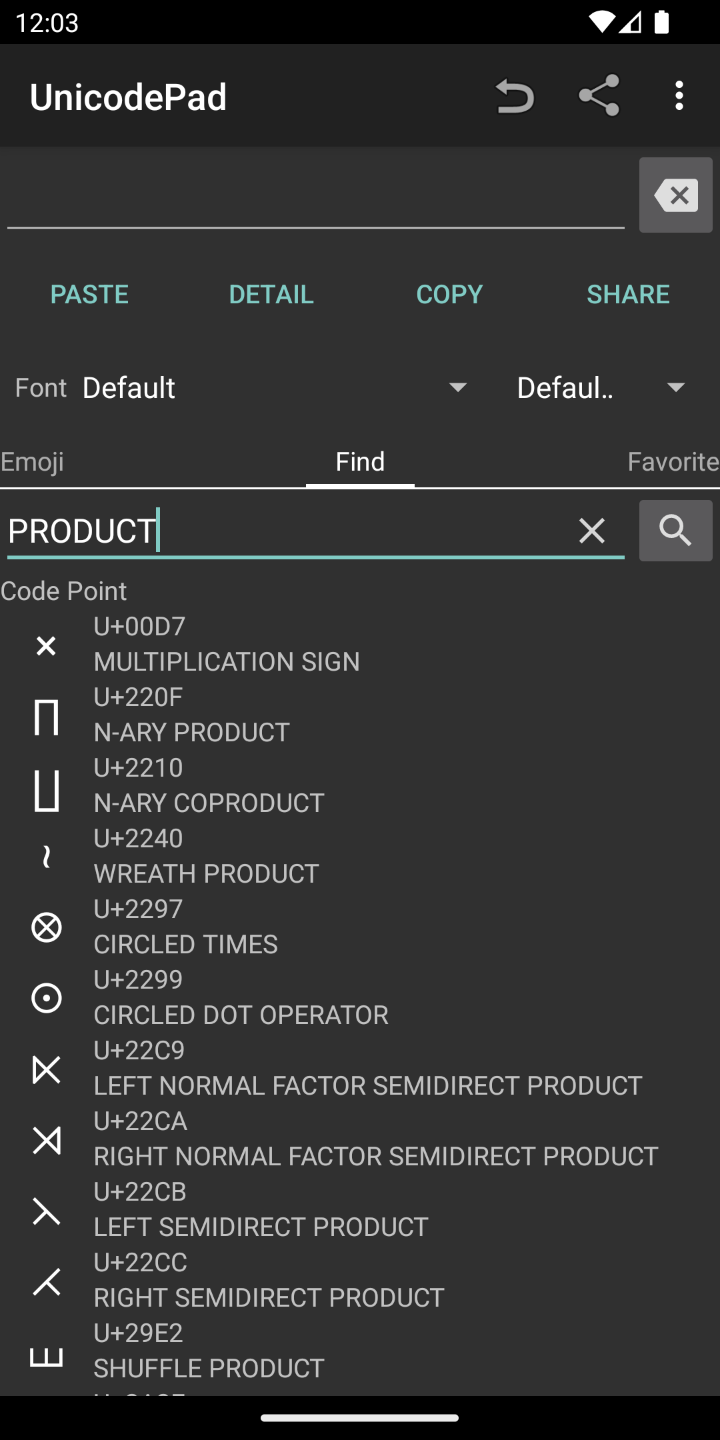The image size is (720, 1440).
Task: Open the three-dot overflow menu
Action: pyautogui.click(x=679, y=96)
